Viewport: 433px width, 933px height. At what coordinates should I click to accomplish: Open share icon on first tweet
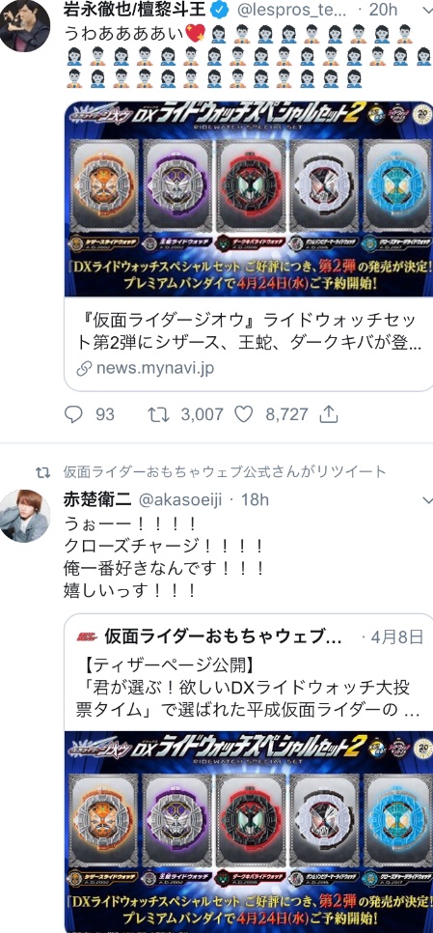[329, 414]
